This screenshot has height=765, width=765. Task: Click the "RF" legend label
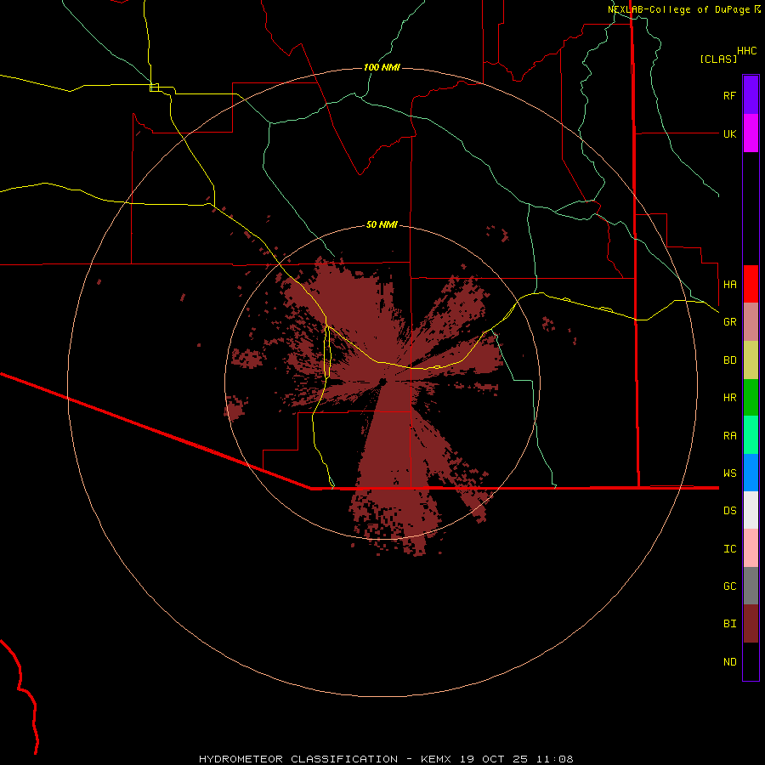click(729, 95)
